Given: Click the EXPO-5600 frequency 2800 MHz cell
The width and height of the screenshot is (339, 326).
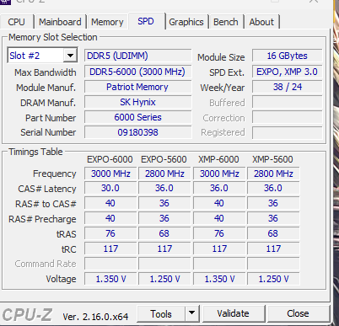Looking at the screenshot, I should coord(164,174).
